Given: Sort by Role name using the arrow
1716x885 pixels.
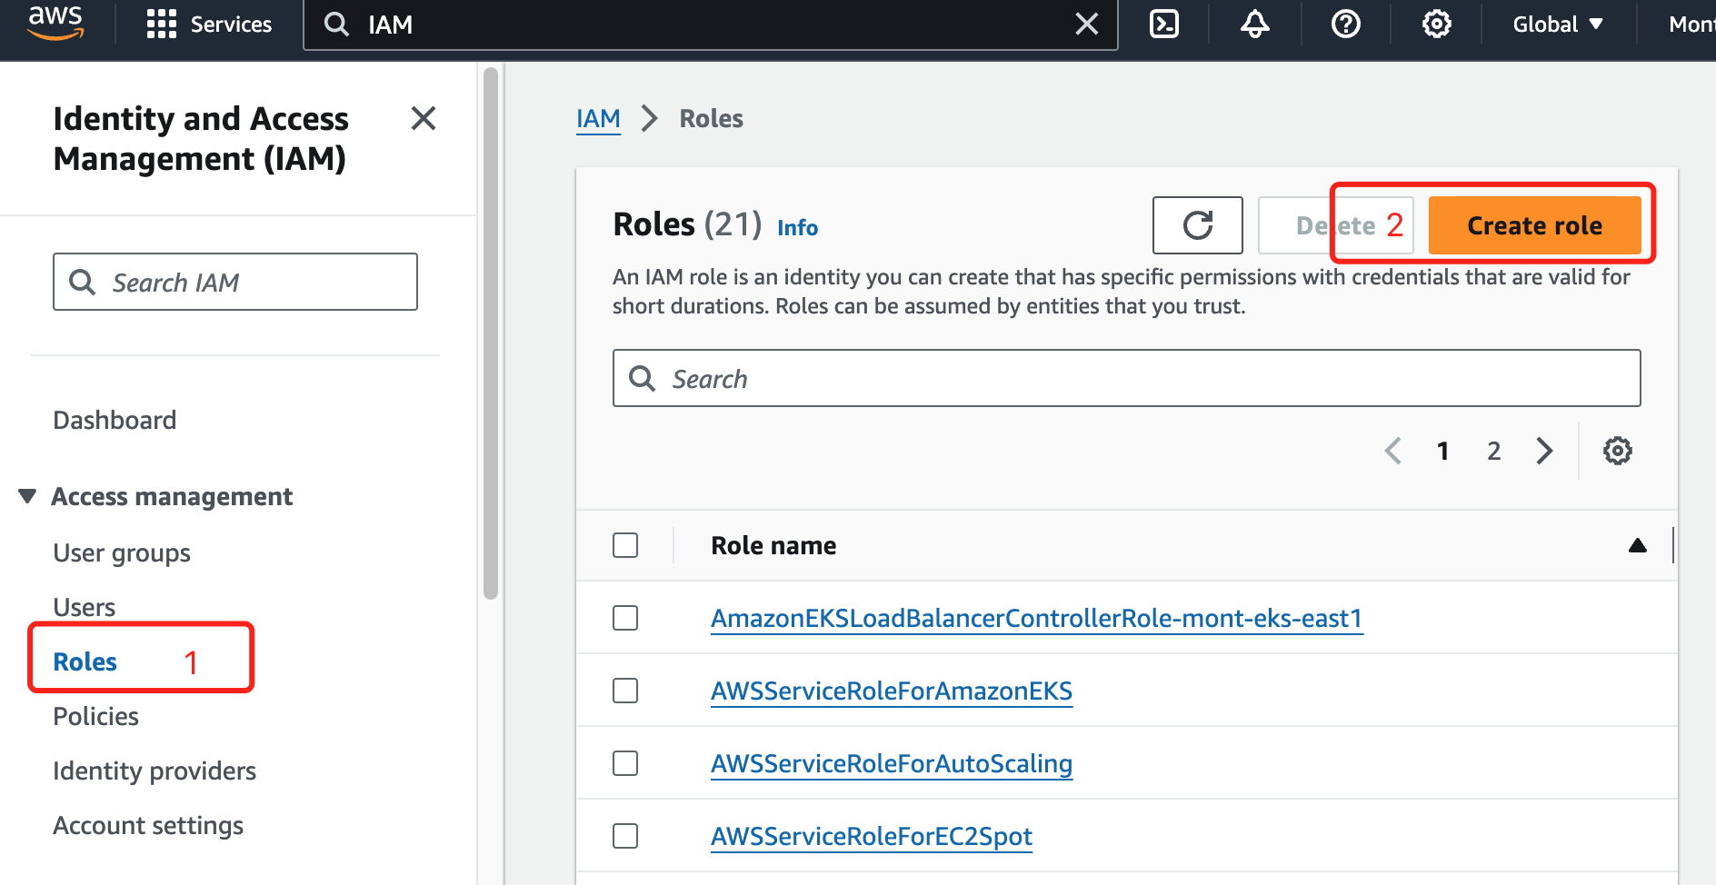Looking at the screenshot, I should (1638, 545).
